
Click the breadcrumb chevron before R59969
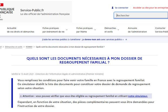24,47
